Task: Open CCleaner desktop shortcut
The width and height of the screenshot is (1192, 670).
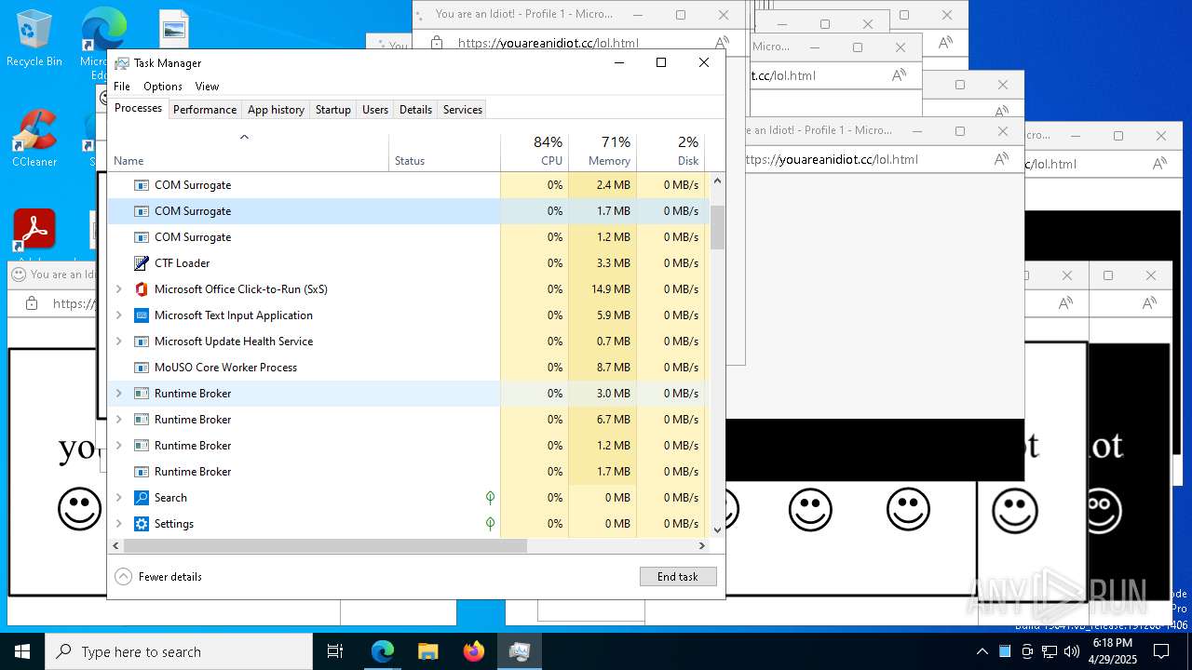Action: (x=34, y=138)
